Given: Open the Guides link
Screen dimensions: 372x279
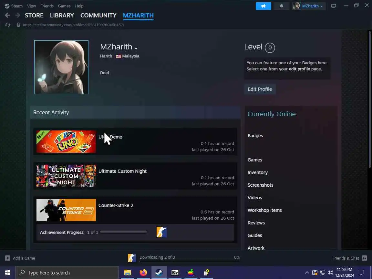Looking at the screenshot, I should point(255,235).
